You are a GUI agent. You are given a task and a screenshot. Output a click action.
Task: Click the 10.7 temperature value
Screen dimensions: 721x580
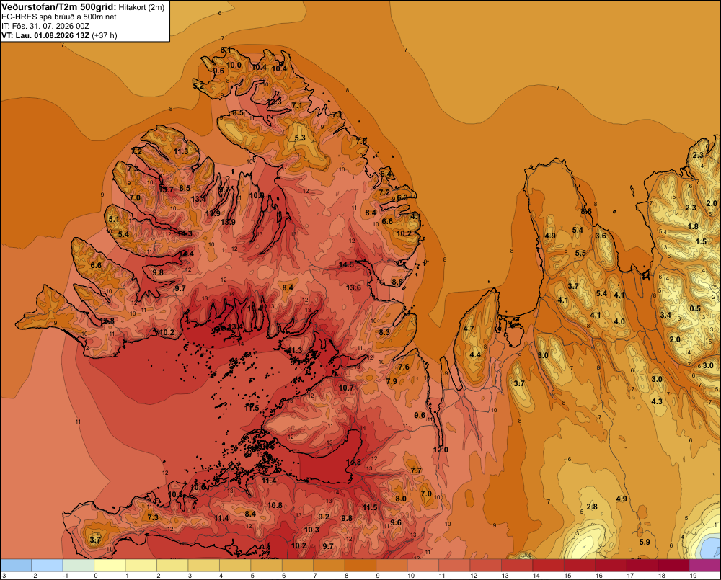point(346,388)
